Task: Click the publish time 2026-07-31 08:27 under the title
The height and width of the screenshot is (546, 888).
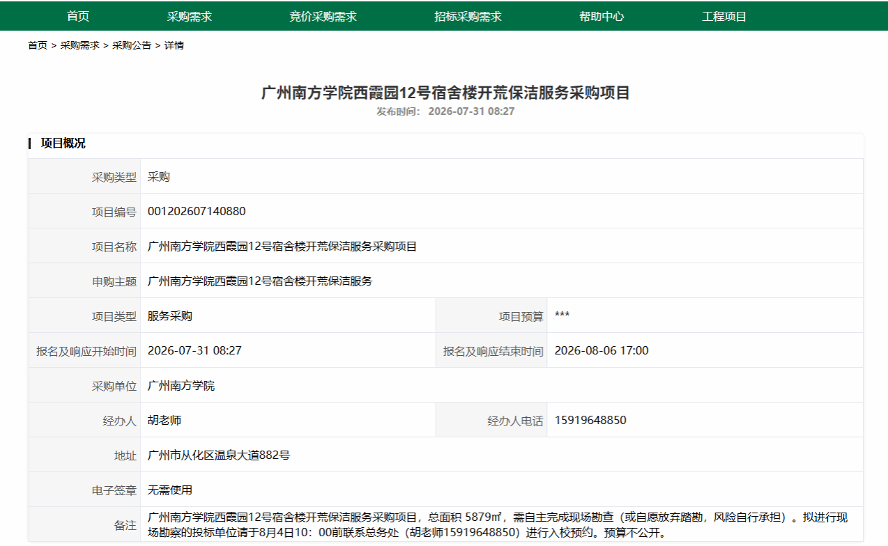Action: click(471, 111)
